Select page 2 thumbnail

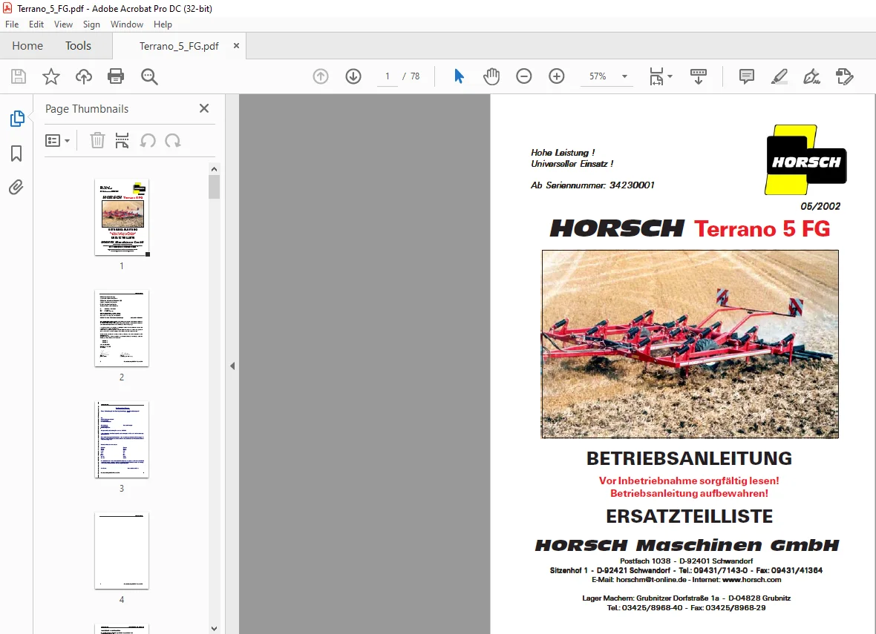tap(122, 328)
